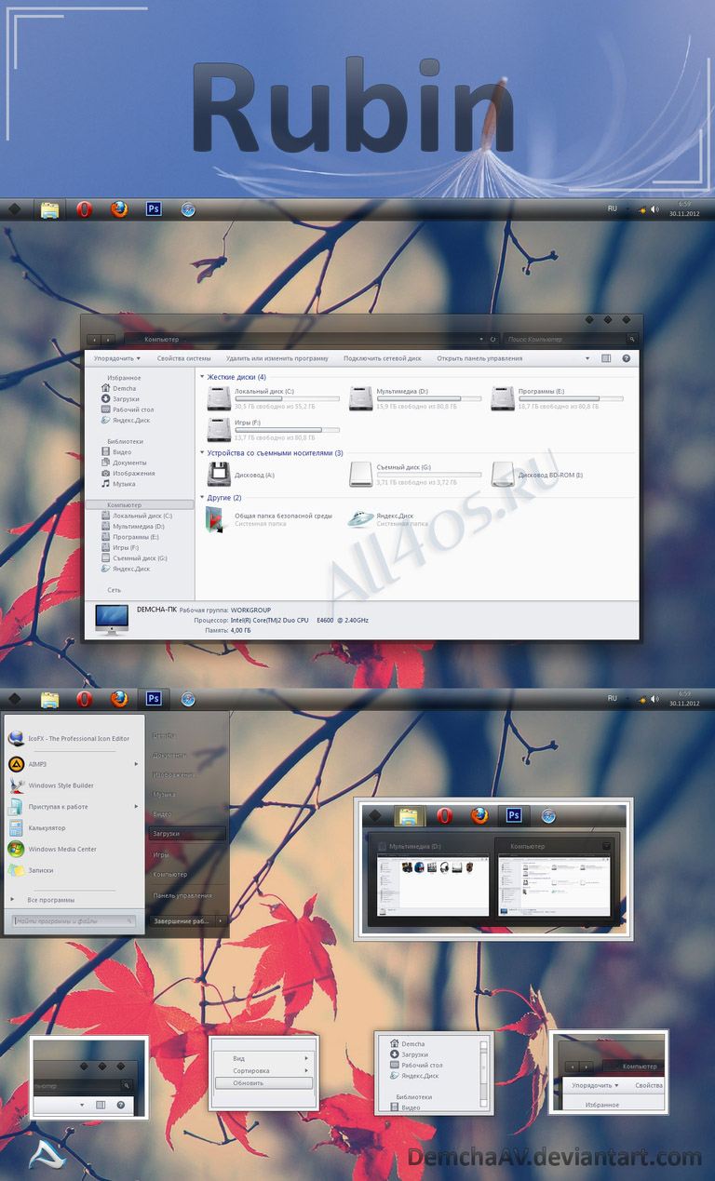Focus the Найти программы и файлы search box
This screenshot has width=715, height=1181.
(x=74, y=920)
